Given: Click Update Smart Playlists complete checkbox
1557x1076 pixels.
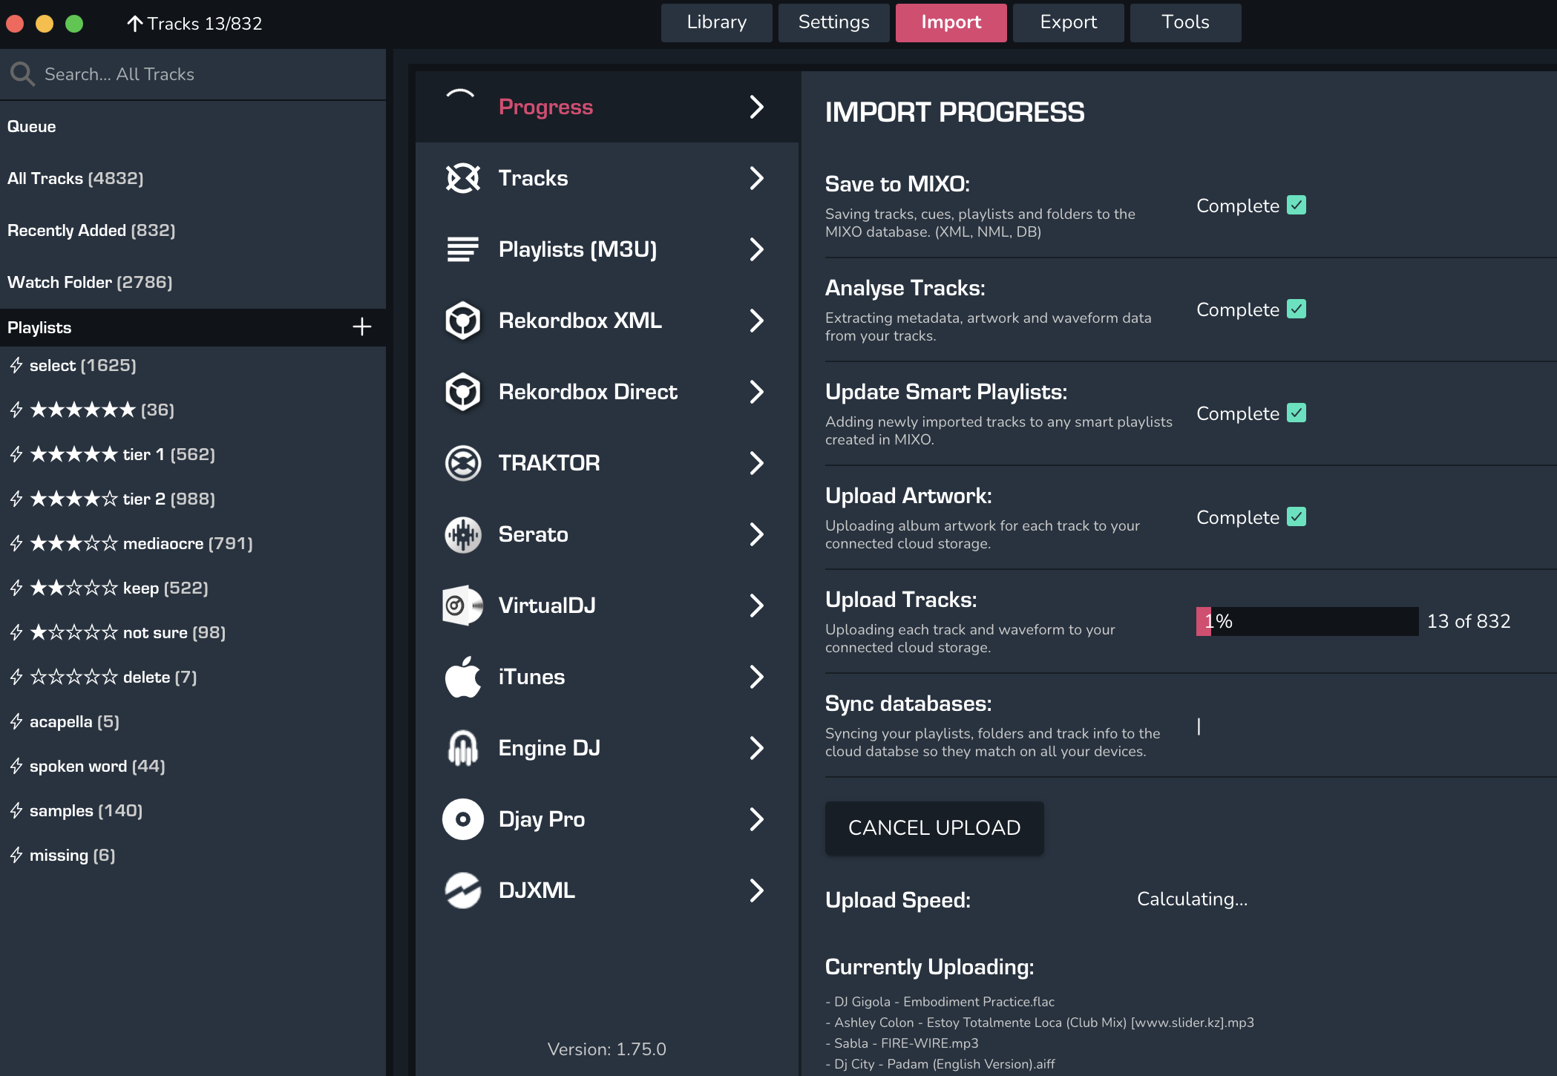Looking at the screenshot, I should 1297,413.
